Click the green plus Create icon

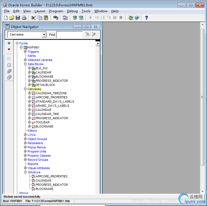pyautogui.click(x=9, y=43)
